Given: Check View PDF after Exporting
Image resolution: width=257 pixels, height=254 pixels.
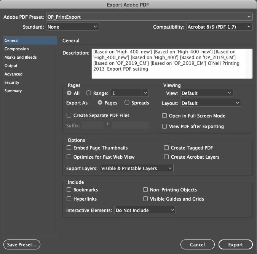Looking at the screenshot, I should tap(164, 126).
